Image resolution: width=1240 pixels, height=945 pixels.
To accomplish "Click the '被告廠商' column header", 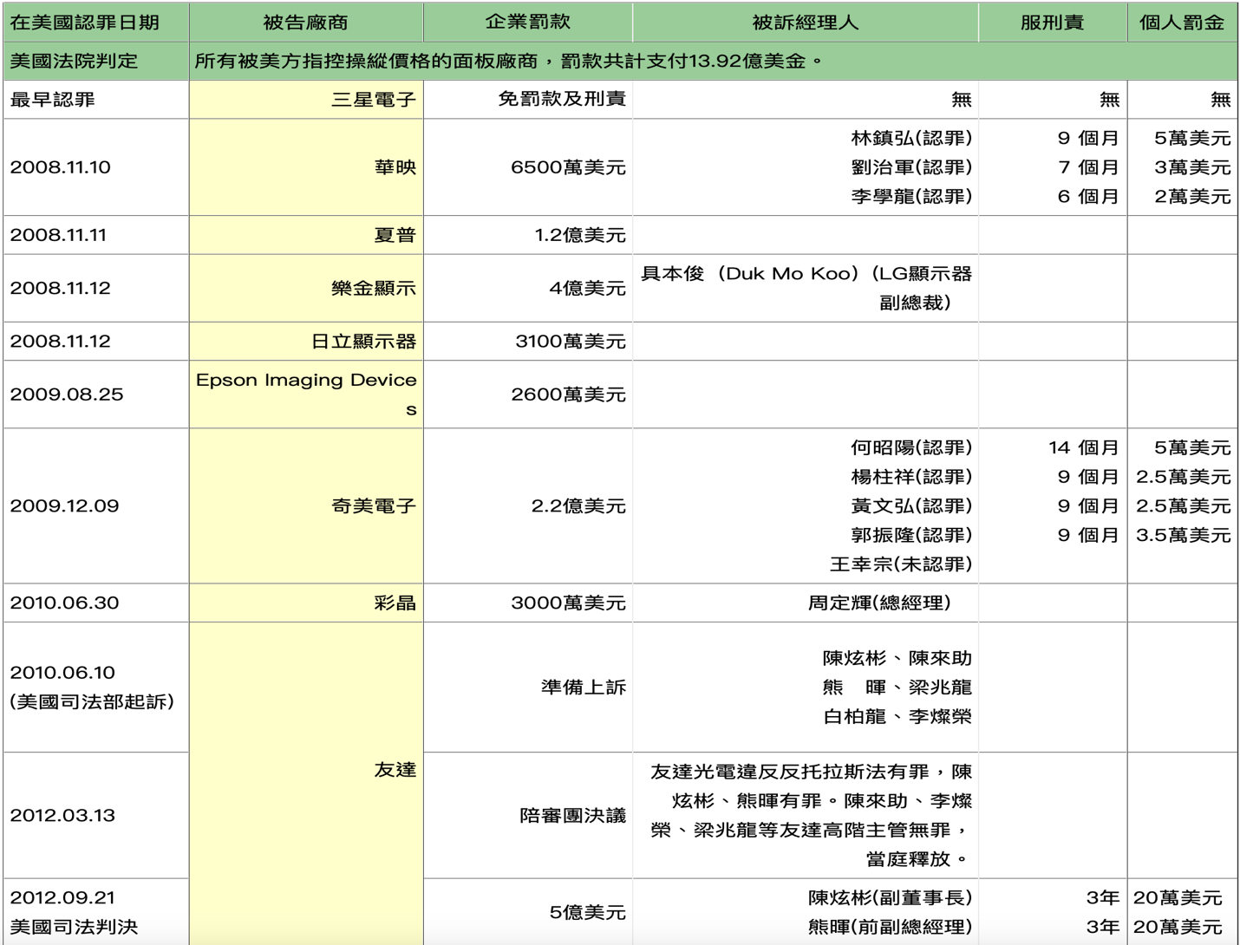I will (305, 23).
